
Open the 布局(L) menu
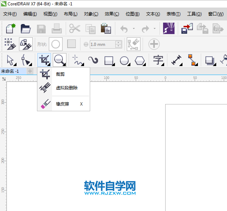tap(70, 14)
